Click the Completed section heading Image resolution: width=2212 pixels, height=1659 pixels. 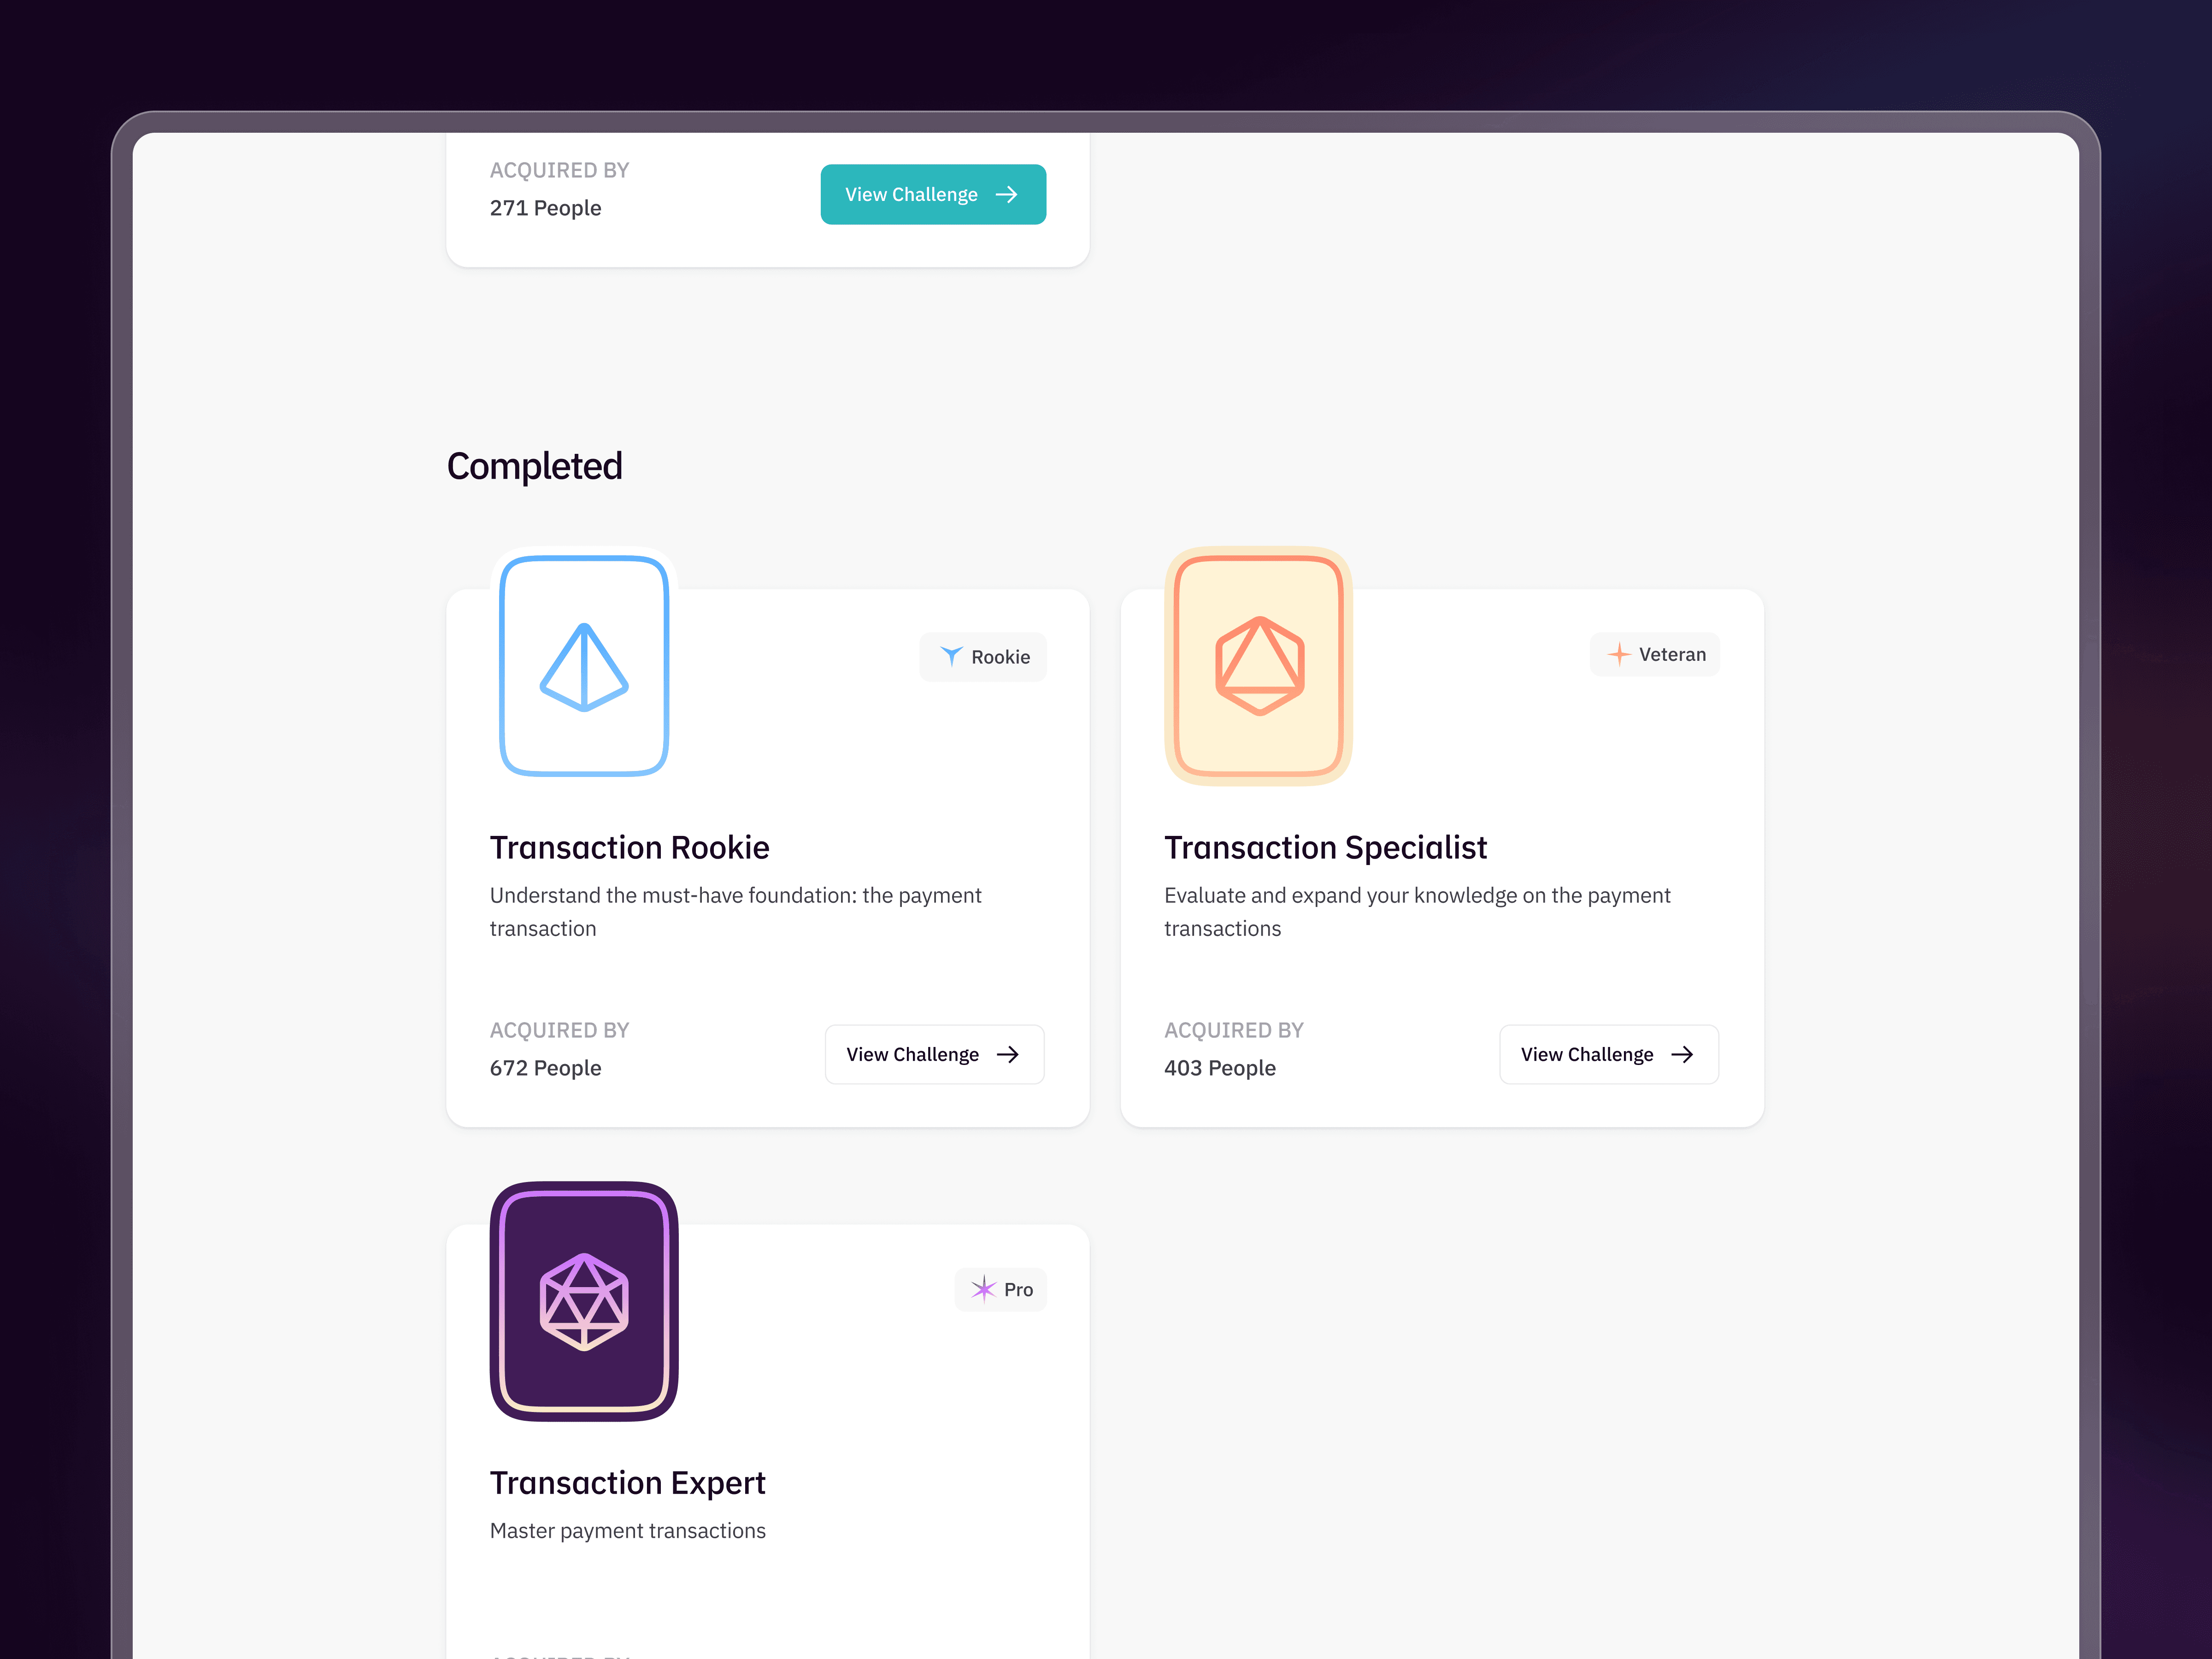534,466
